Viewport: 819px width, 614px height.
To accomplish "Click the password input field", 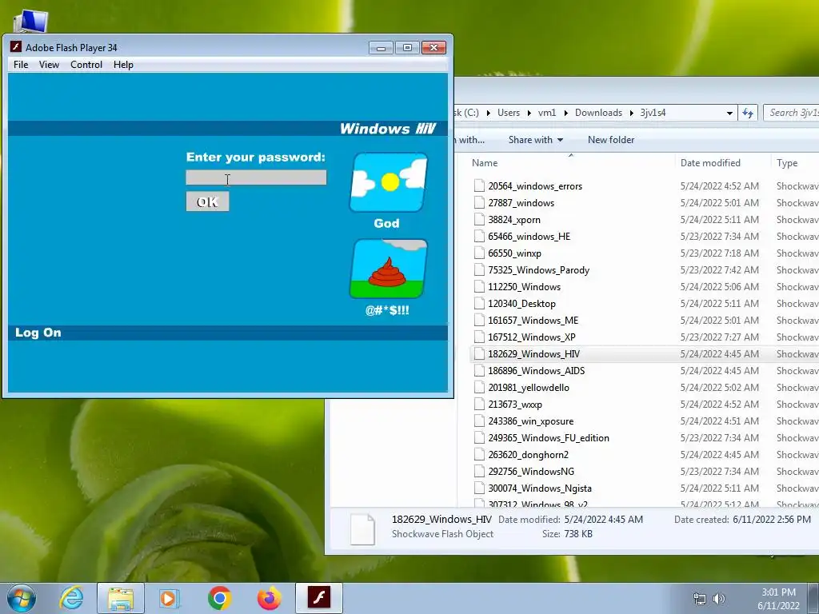I will click(x=256, y=177).
